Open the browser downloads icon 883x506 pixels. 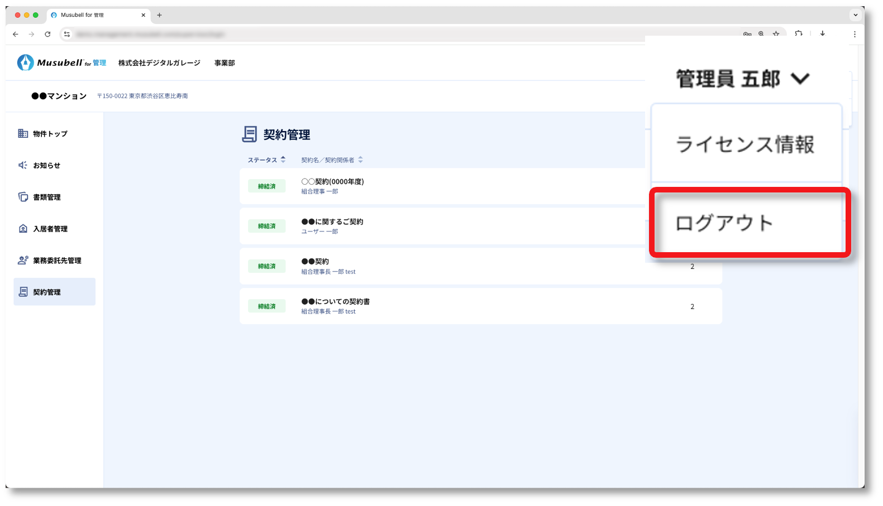[x=822, y=33]
